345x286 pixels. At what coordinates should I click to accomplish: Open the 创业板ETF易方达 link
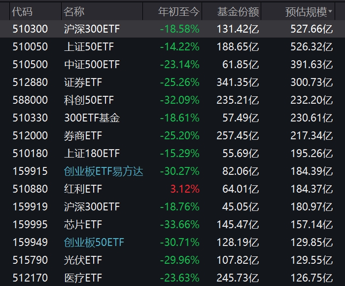pyautogui.click(x=103, y=171)
